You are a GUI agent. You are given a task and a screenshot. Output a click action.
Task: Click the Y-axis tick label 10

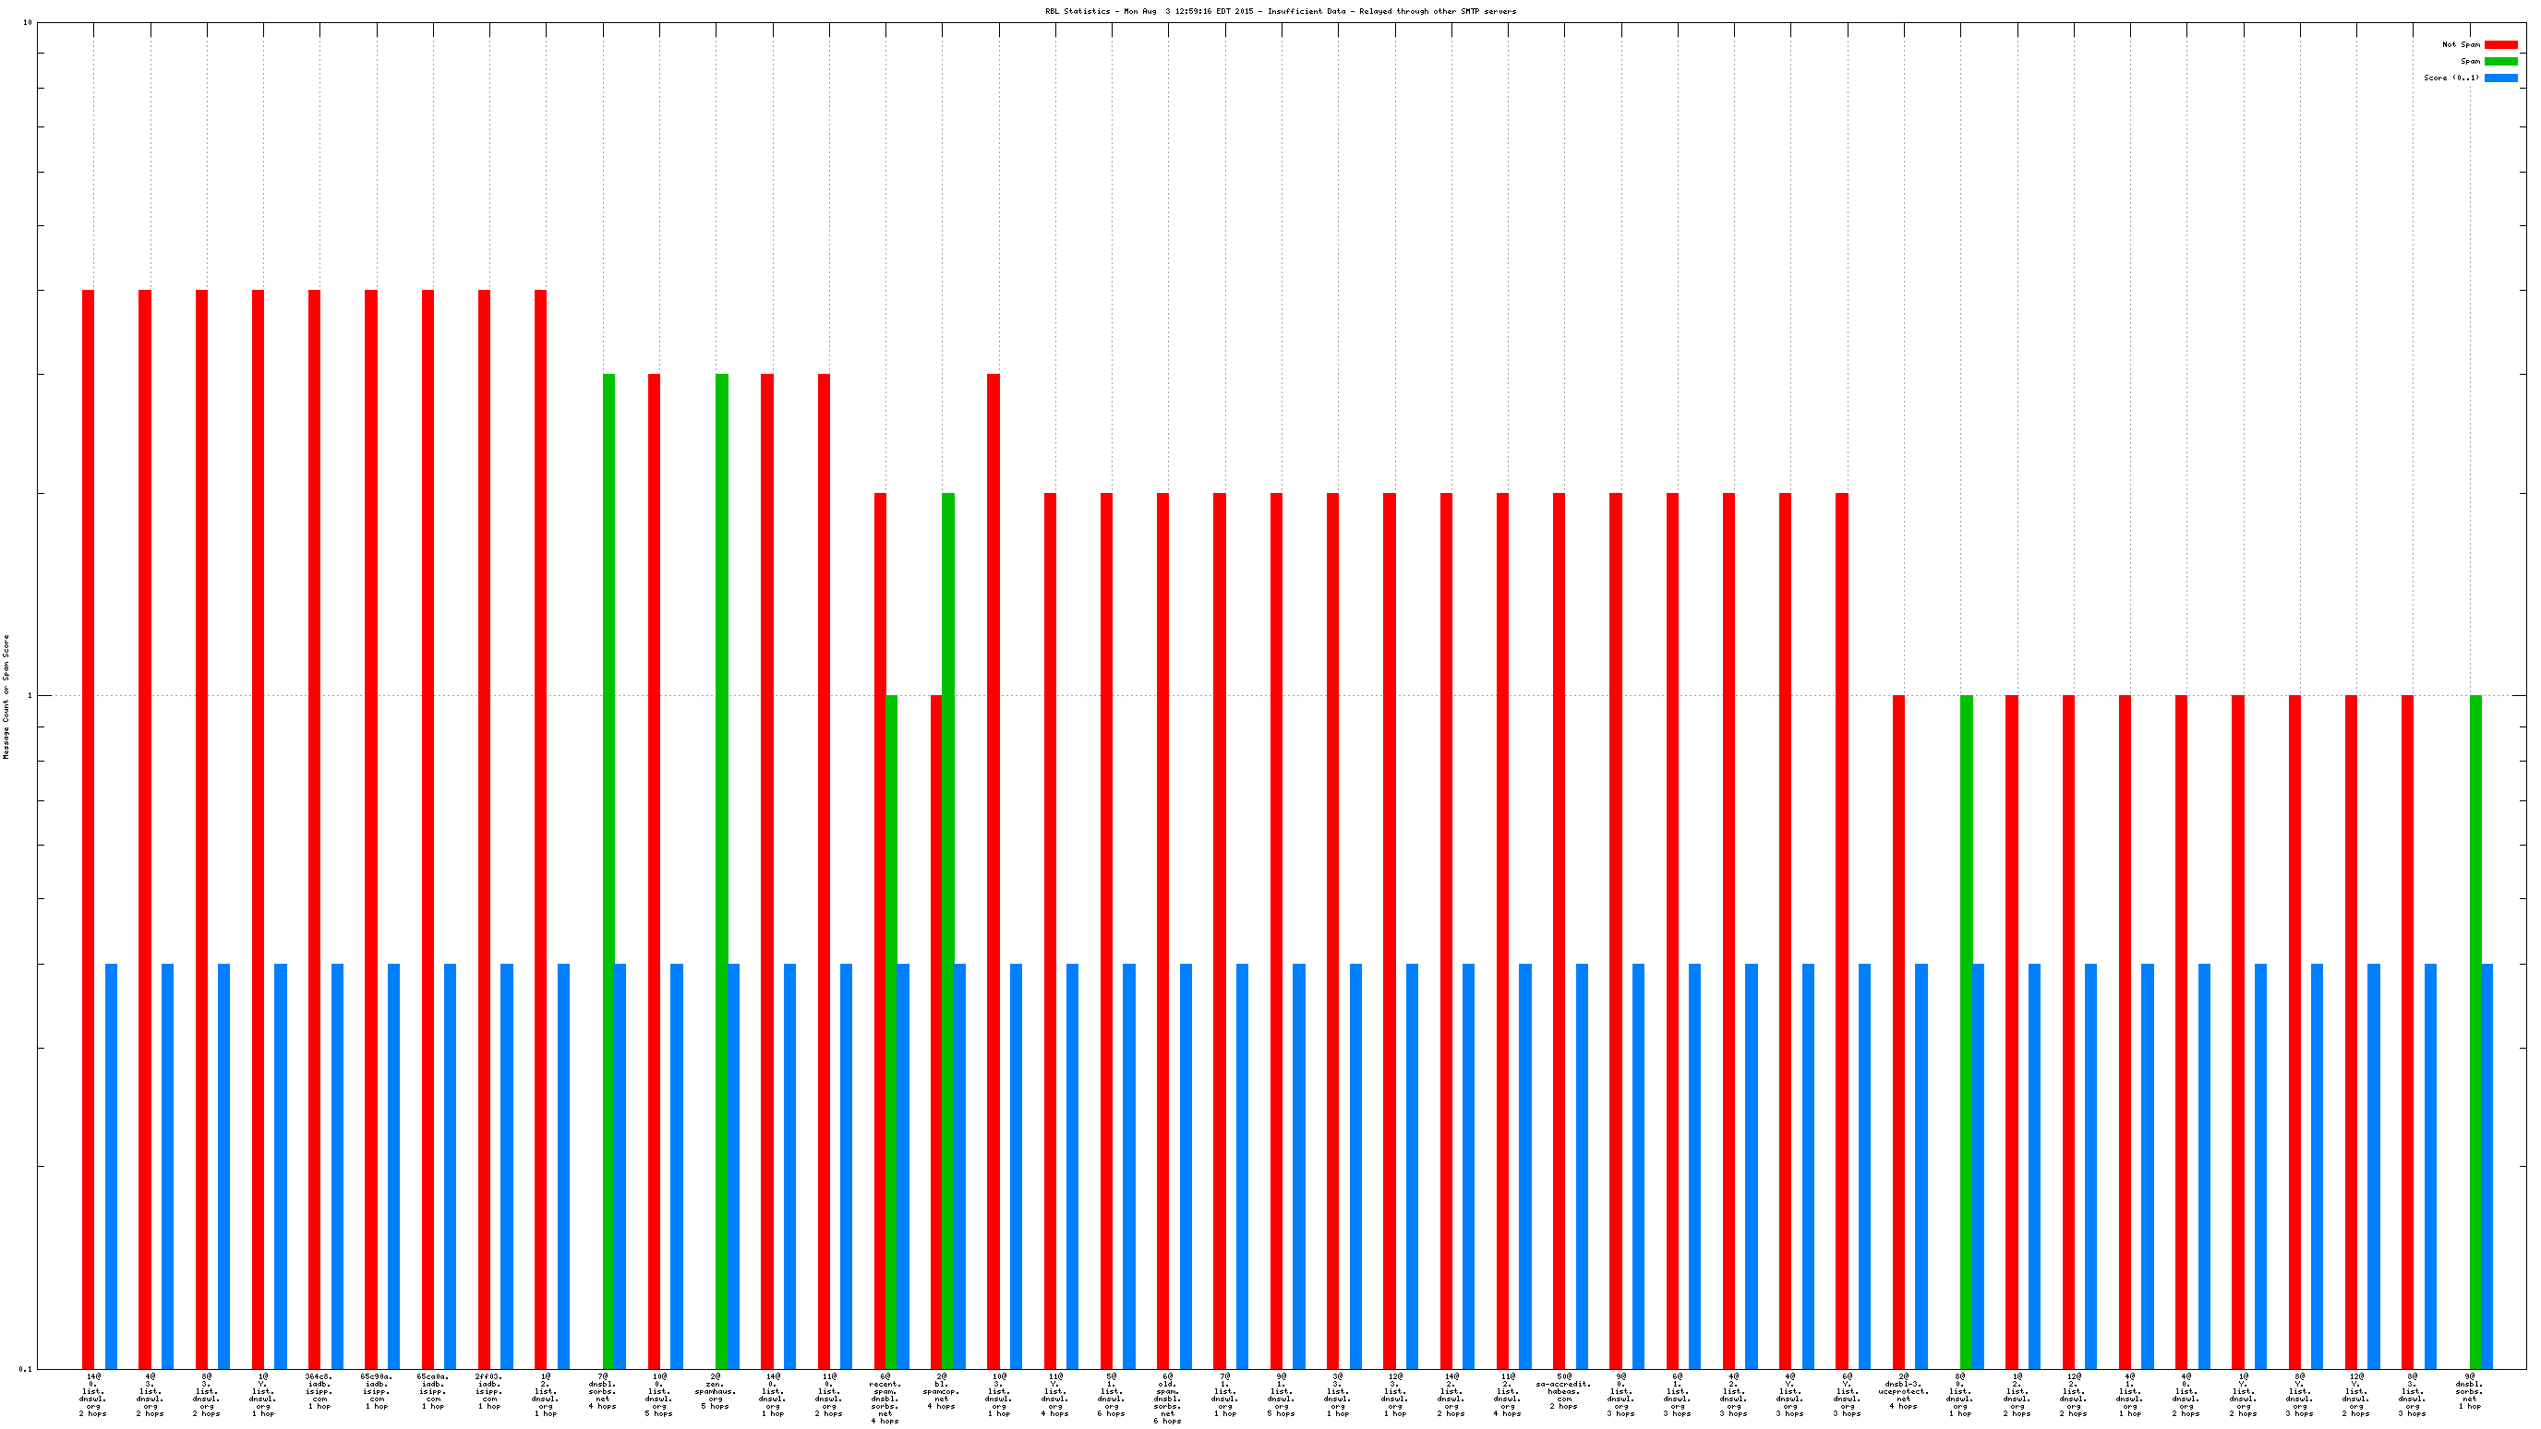point(28,23)
